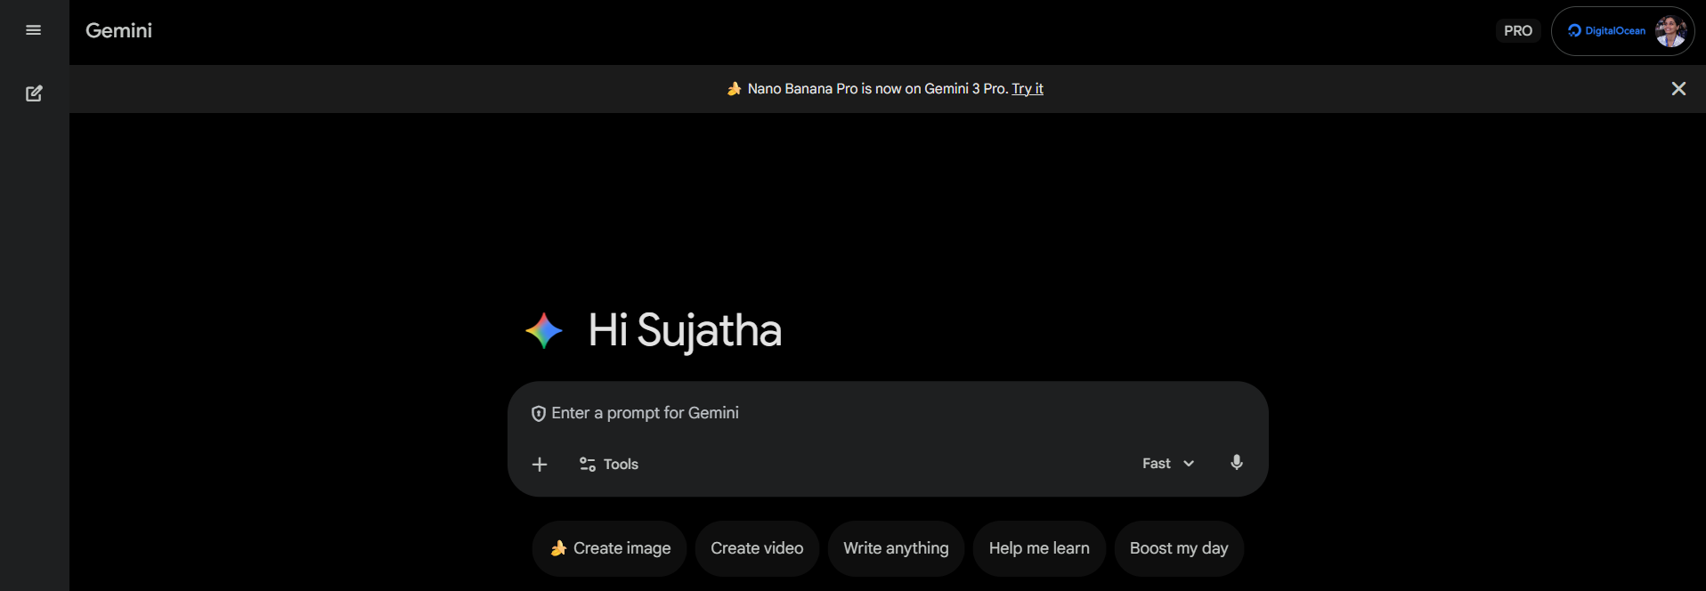Screen dimensions: 1706x591
Task: Expand the Fast model selector dropdown
Action: pyautogui.click(x=1167, y=464)
